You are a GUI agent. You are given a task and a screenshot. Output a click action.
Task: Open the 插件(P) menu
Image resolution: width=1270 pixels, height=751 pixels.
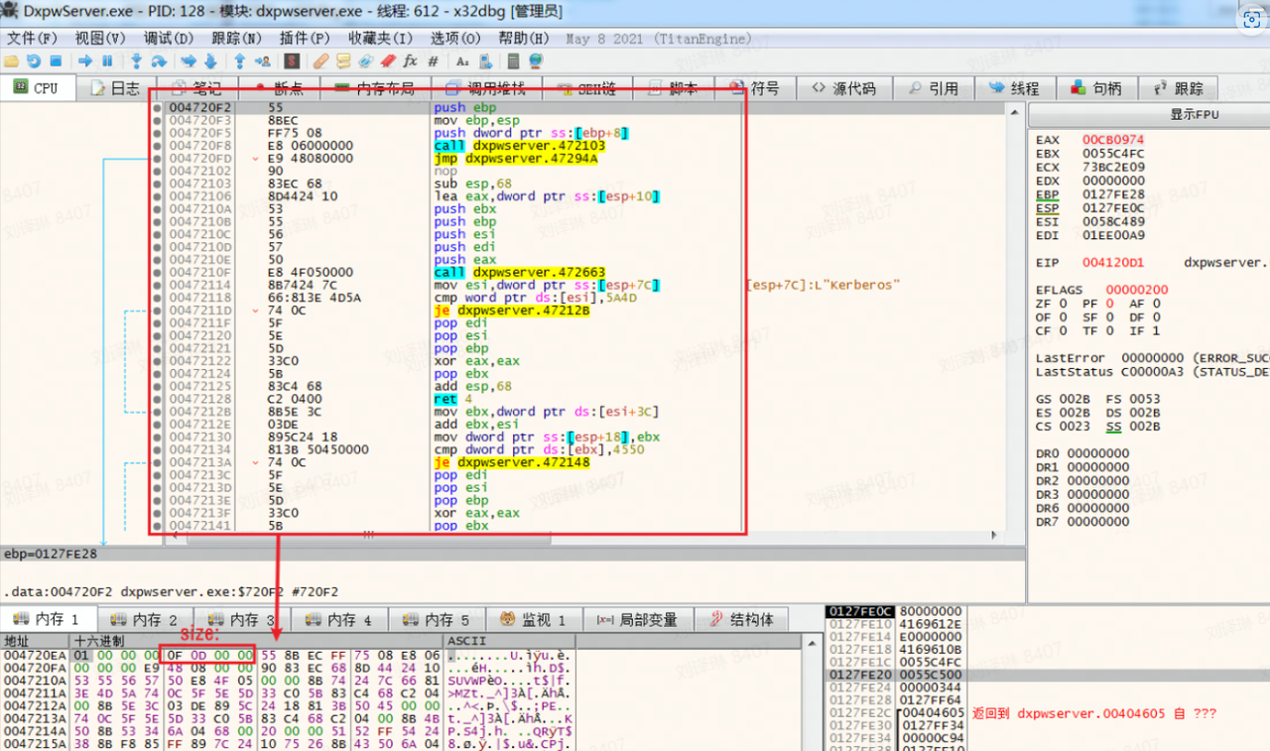pyautogui.click(x=305, y=39)
